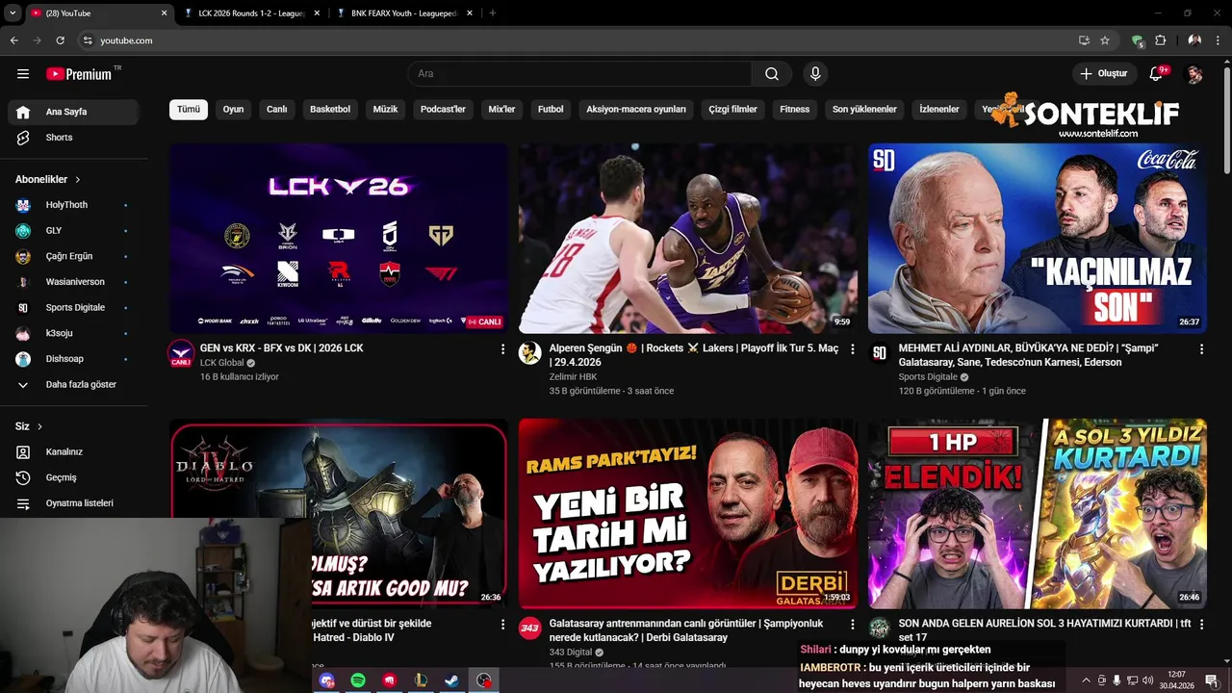Open the Çağrı Ergün subscription channel
This screenshot has height=693, width=1232.
[73, 256]
